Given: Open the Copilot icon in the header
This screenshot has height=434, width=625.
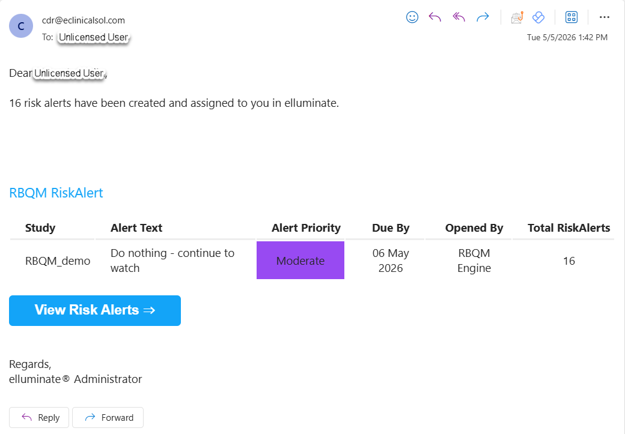Looking at the screenshot, I should pos(538,17).
